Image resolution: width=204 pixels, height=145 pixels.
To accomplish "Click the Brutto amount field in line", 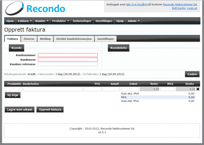I will (x=186, y=89).
